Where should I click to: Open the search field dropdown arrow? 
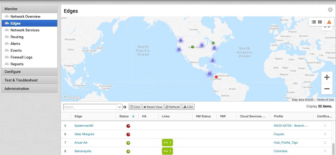click(x=120, y=107)
